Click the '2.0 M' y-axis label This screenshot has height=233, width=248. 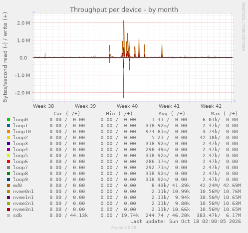pos(23,23)
